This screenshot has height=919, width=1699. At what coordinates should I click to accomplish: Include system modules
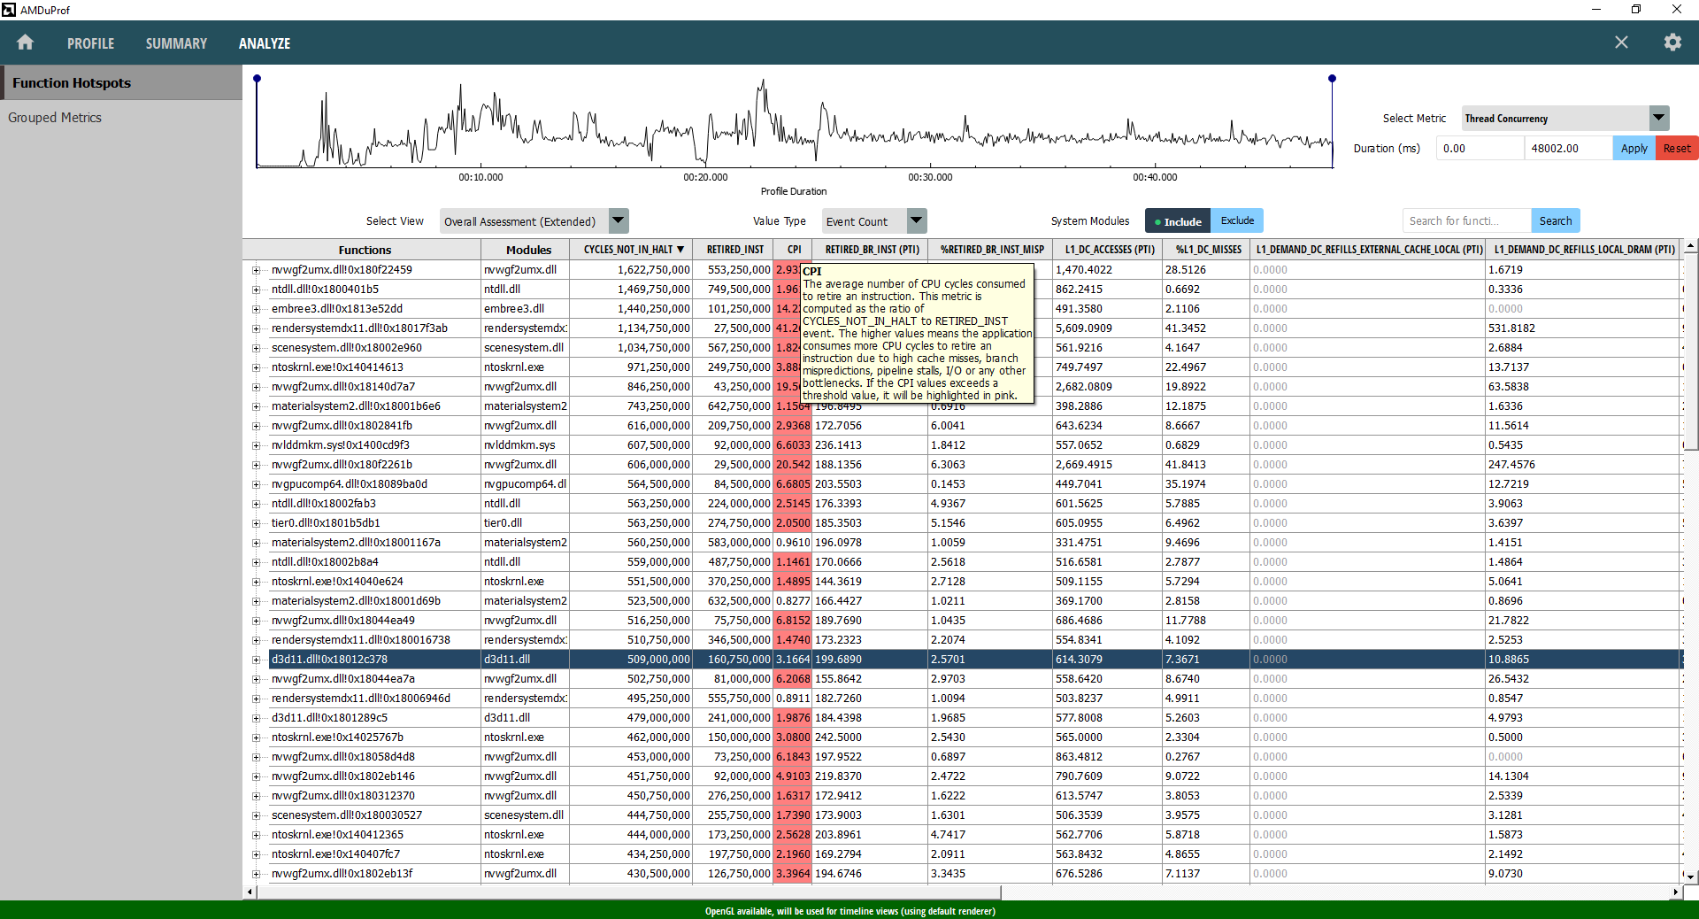[x=1178, y=221]
